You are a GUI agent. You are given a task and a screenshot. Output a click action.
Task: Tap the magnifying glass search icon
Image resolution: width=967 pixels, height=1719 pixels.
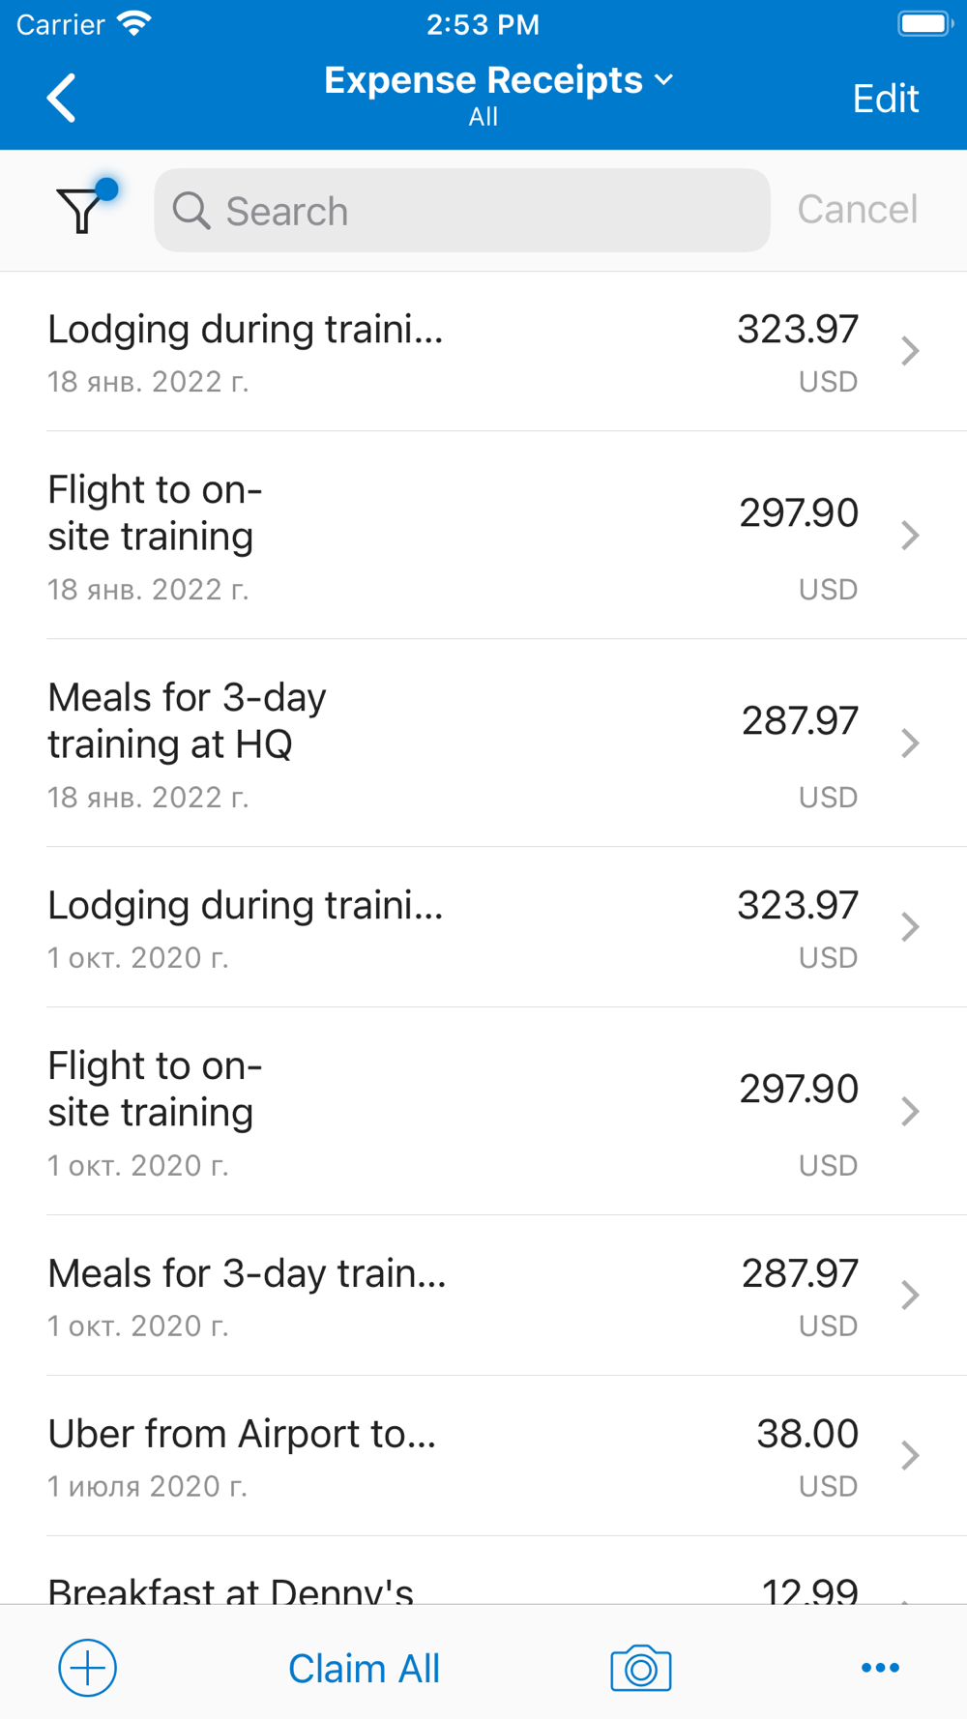191,211
